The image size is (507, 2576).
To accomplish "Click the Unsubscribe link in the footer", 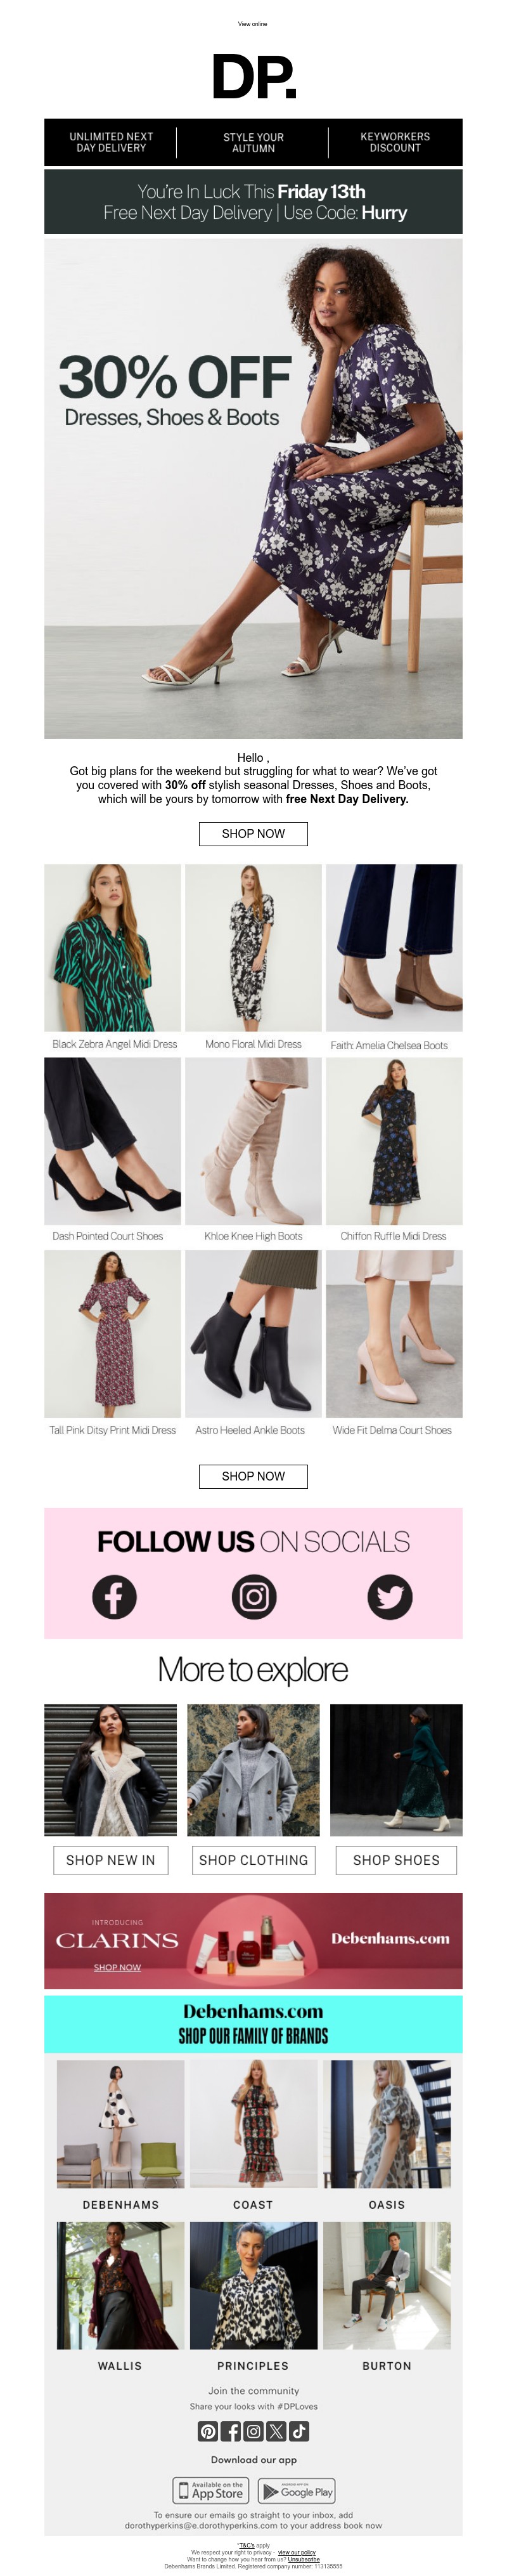I will click(304, 2559).
